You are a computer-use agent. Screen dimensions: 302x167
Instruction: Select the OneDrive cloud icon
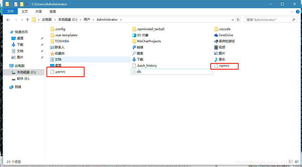pos(216,35)
